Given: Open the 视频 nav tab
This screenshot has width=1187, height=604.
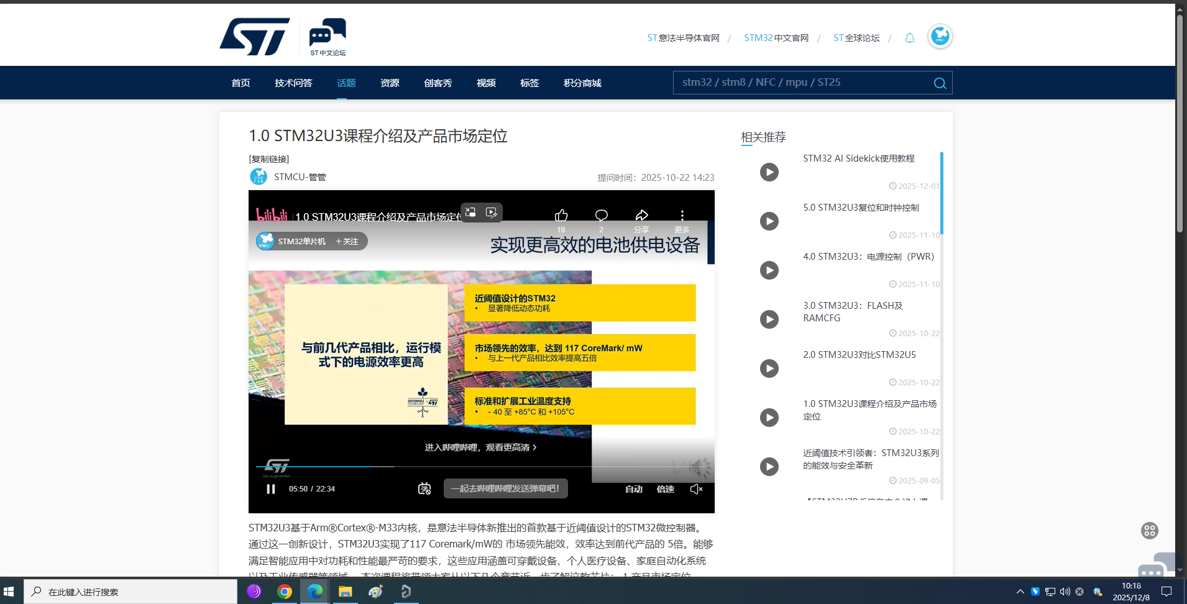Looking at the screenshot, I should (x=486, y=83).
